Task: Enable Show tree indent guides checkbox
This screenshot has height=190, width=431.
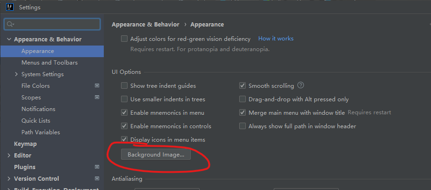Action: pyautogui.click(x=124, y=86)
